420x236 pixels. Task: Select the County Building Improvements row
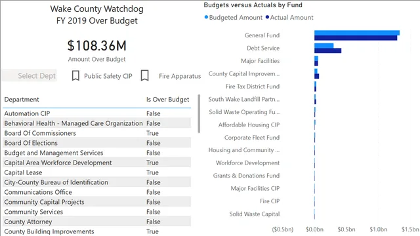click(x=96, y=231)
